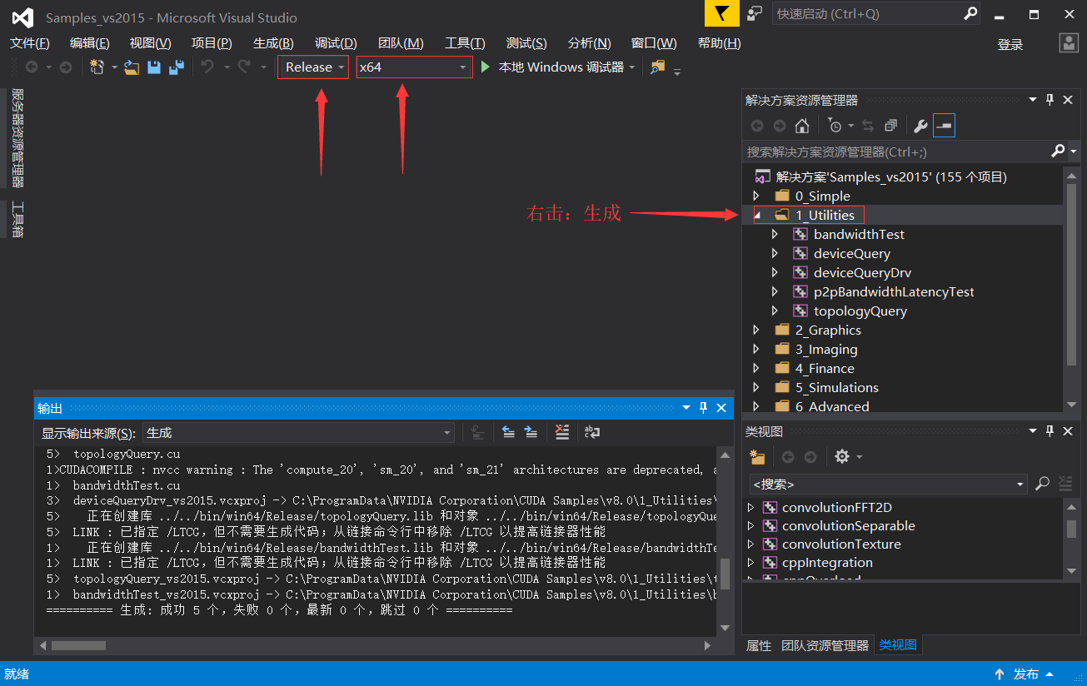Toggle auto-hide pin on Solution Explorer panel
This screenshot has width=1087, height=686.
(x=1050, y=100)
